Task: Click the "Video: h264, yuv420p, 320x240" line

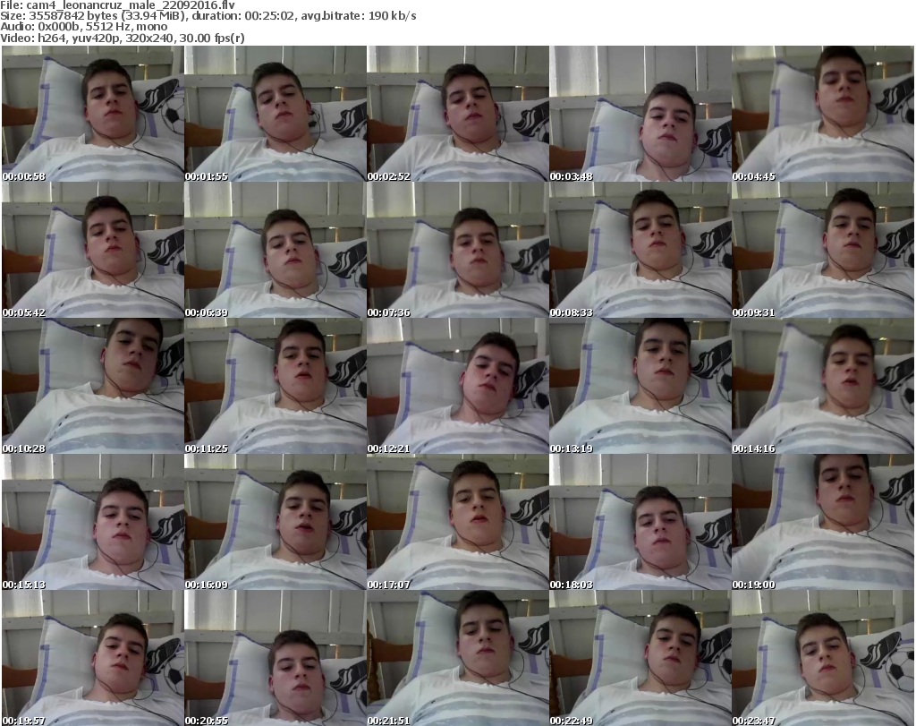Action: click(122, 38)
